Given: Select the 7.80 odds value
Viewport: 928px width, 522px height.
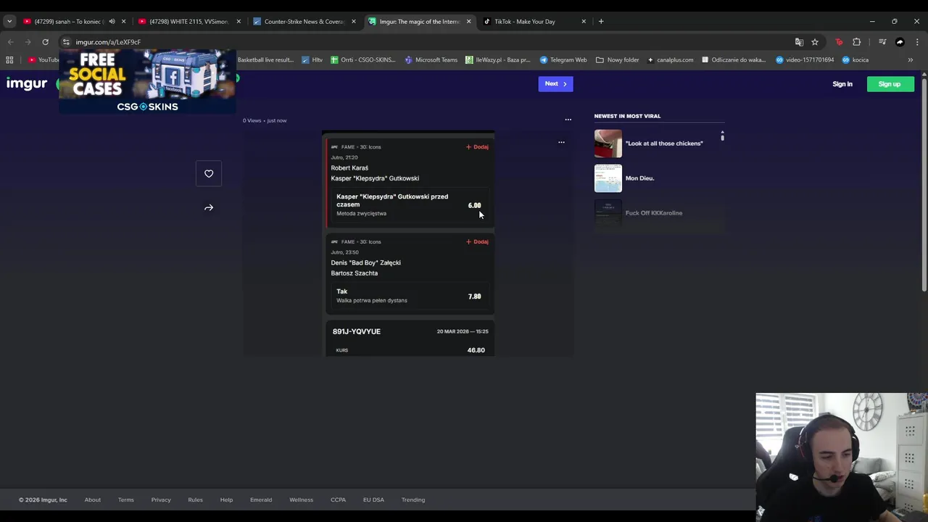Looking at the screenshot, I should click(474, 297).
